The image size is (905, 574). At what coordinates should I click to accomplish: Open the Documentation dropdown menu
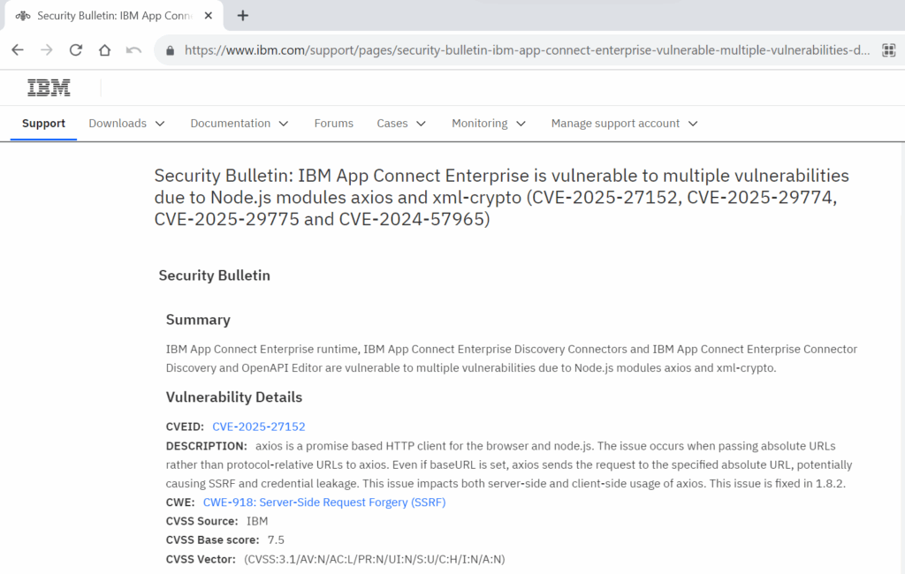[x=239, y=124]
